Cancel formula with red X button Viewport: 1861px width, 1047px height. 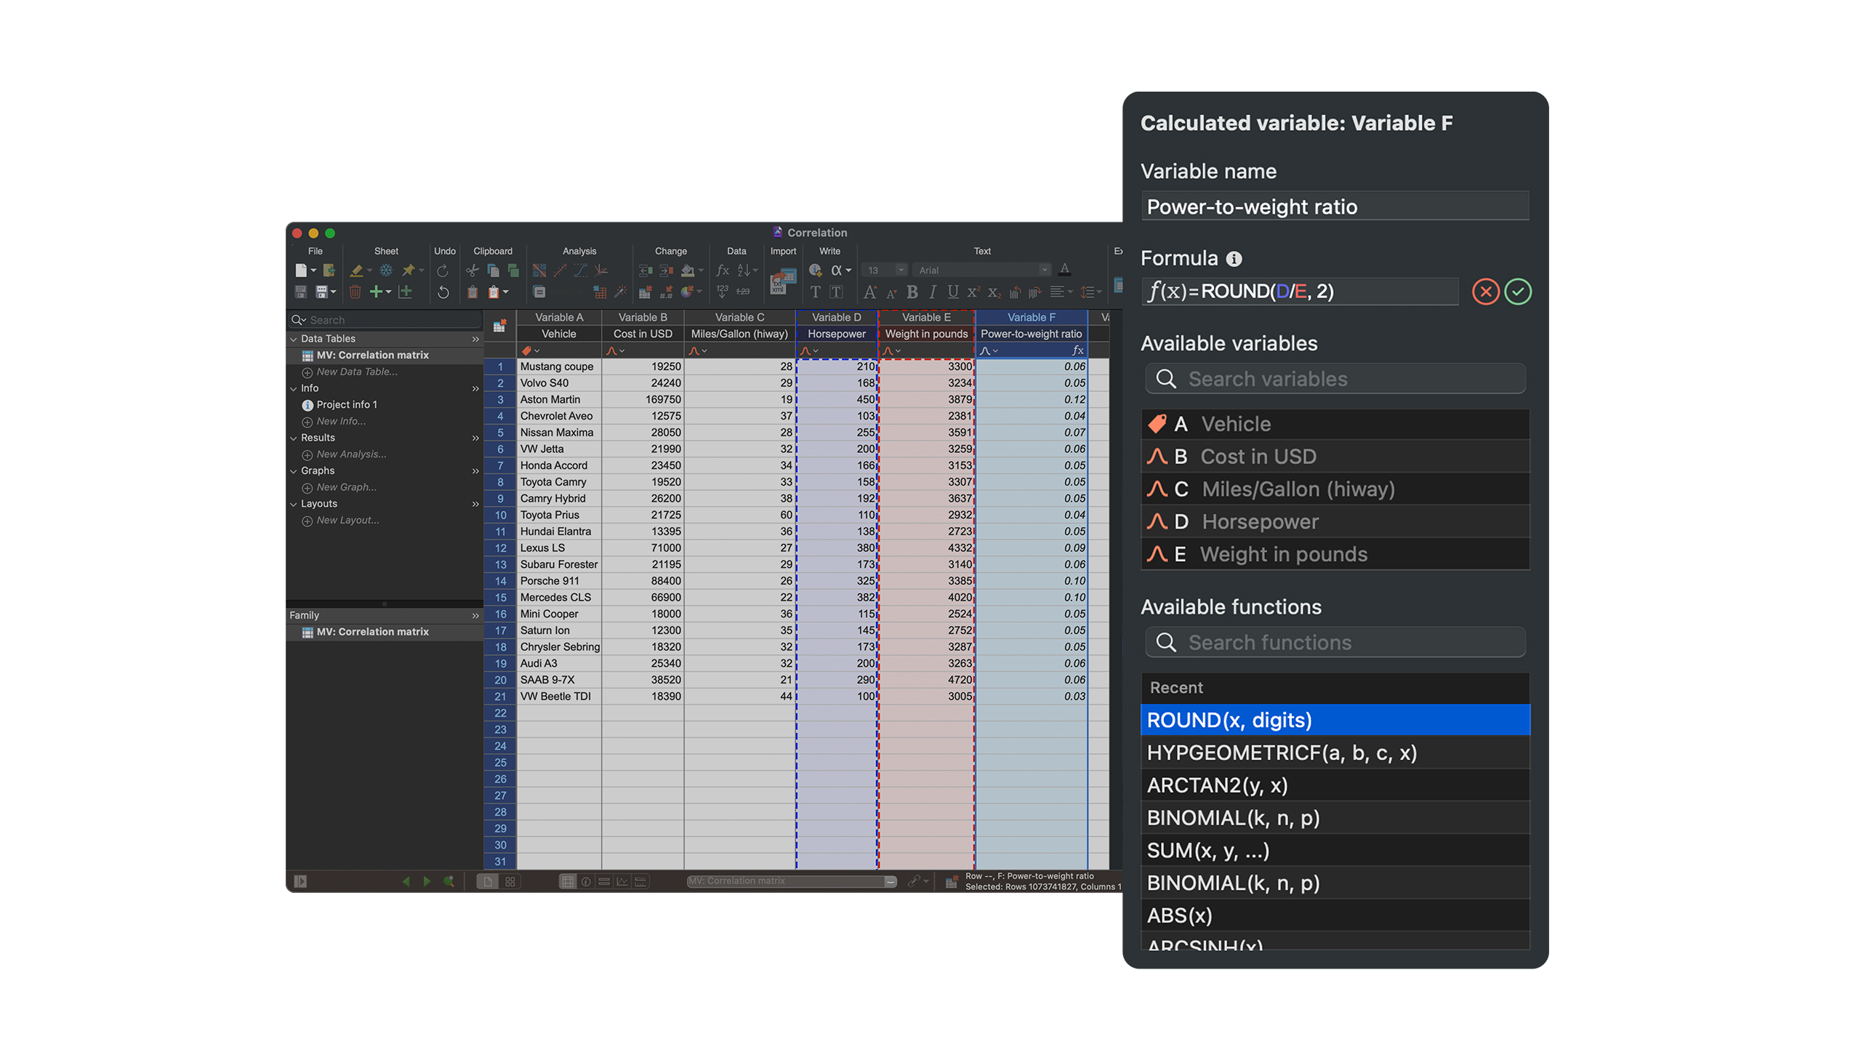(x=1485, y=292)
